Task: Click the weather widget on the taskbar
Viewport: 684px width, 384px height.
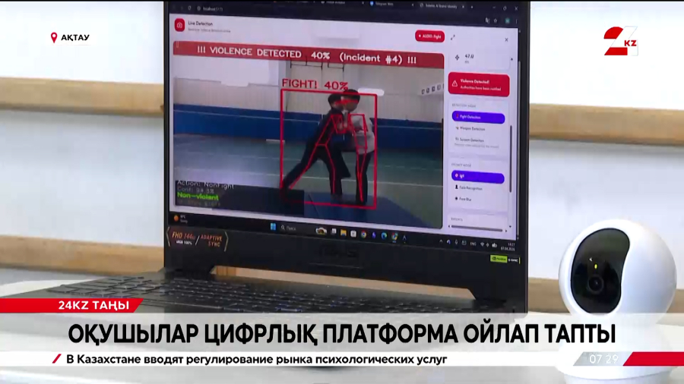Action: tap(180, 219)
